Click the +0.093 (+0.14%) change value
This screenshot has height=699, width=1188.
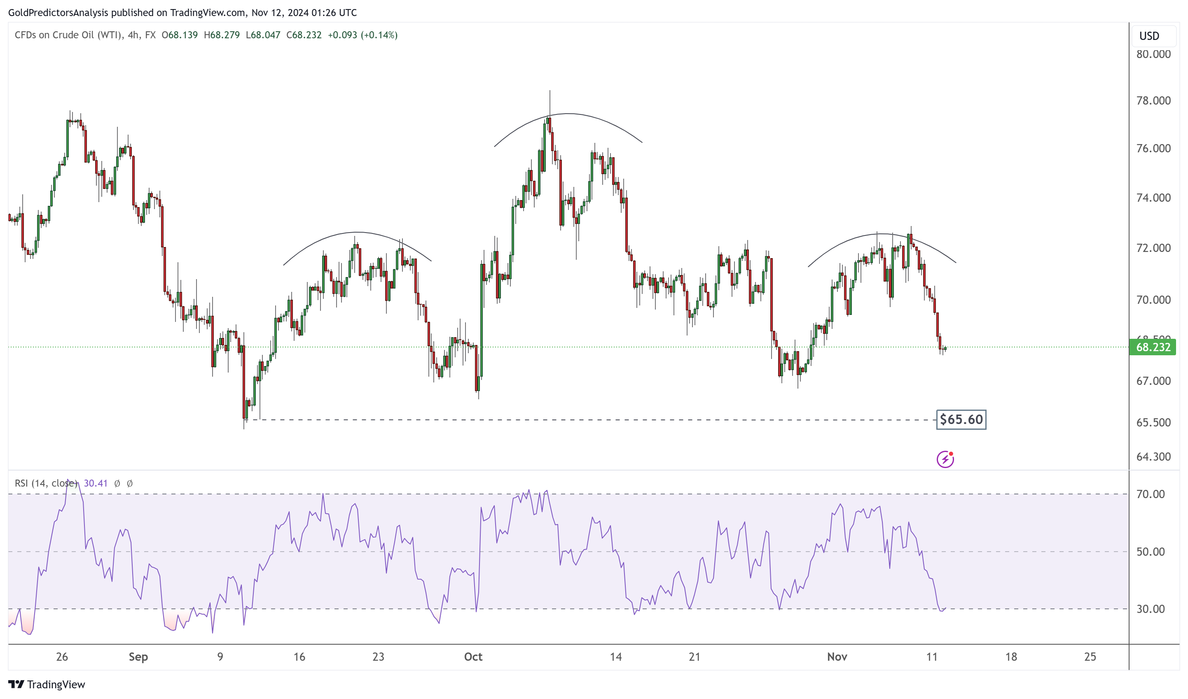[x=362, y=35]
